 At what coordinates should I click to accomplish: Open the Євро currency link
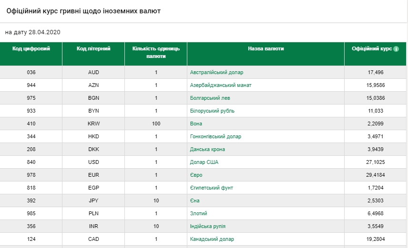(196, 175)
